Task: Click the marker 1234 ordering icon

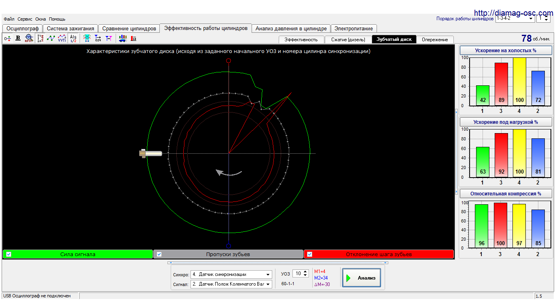Action: [97, 38]
